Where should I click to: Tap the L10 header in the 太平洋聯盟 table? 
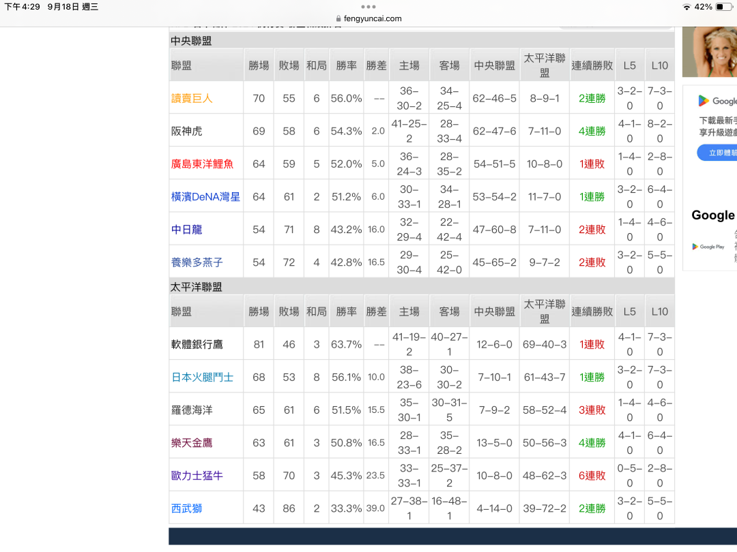click(x=659, y=311)
